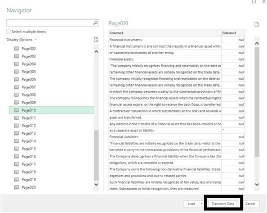Click the table icon next to Page015
Image resolution: width=267 pixels, height=213 pixels.
coord(16,148)
